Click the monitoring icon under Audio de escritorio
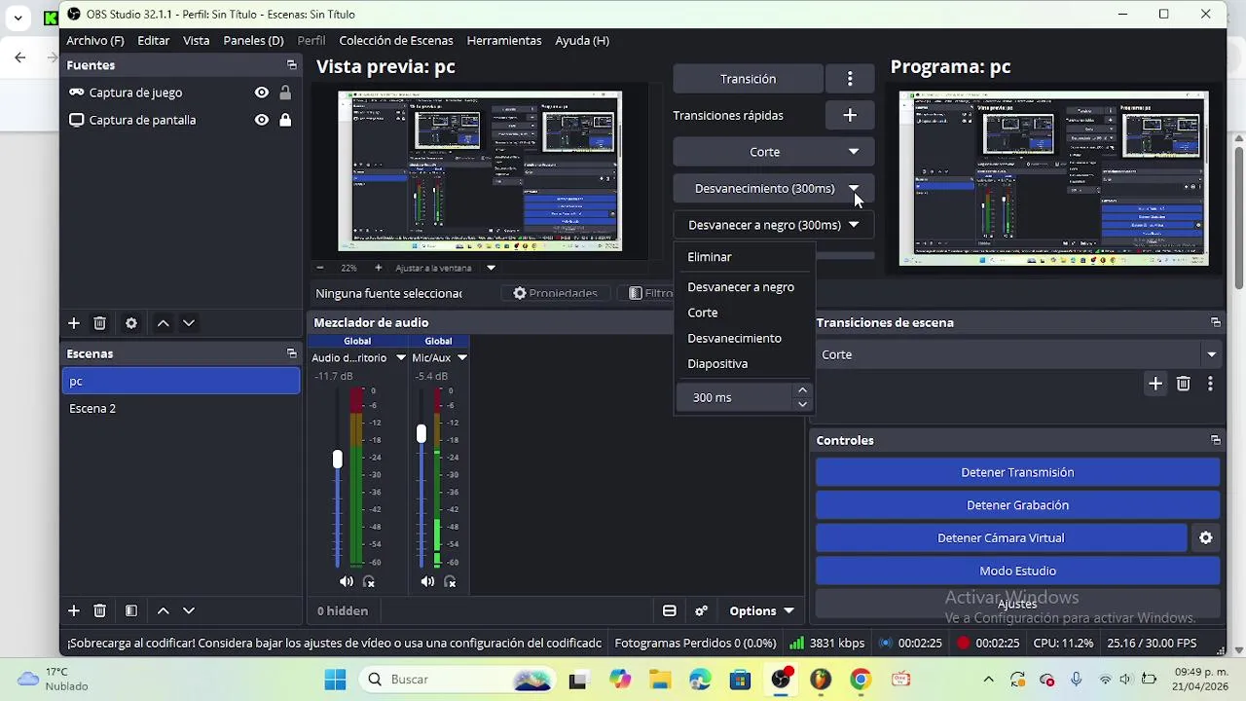The image size is (1246, 701). point(369,581)
